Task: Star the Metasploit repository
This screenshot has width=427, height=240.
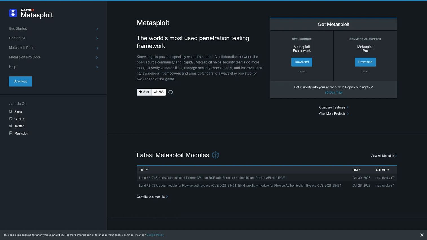Action: tap(144, 92)
